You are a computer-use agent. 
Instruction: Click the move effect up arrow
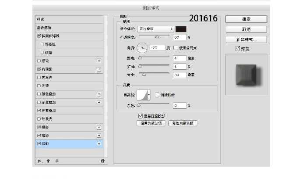(48, 161)
